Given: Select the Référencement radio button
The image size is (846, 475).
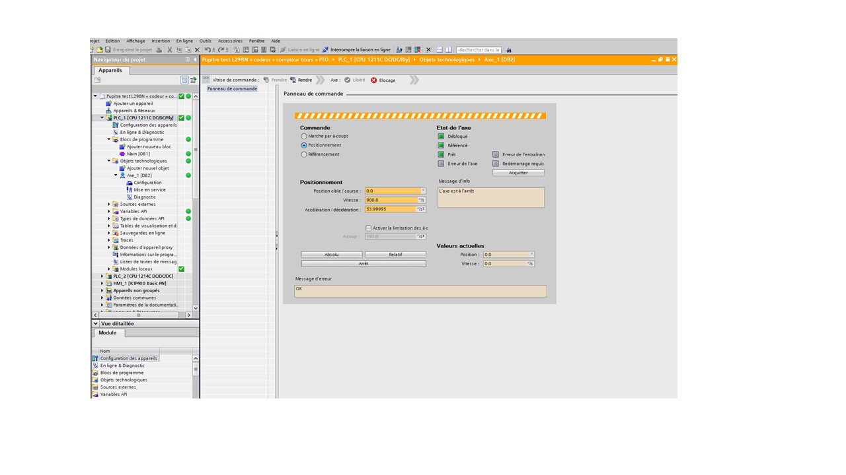Looking at the screenshot, I should [x=304, y=154].
